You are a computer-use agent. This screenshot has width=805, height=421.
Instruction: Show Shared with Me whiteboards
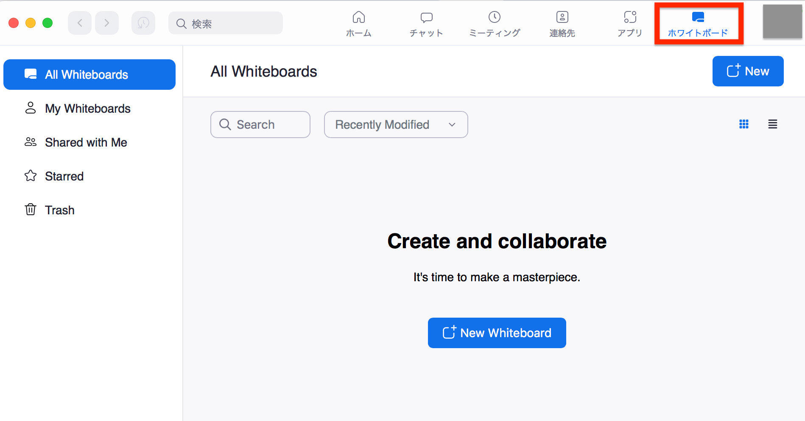(x=86, y=142)
